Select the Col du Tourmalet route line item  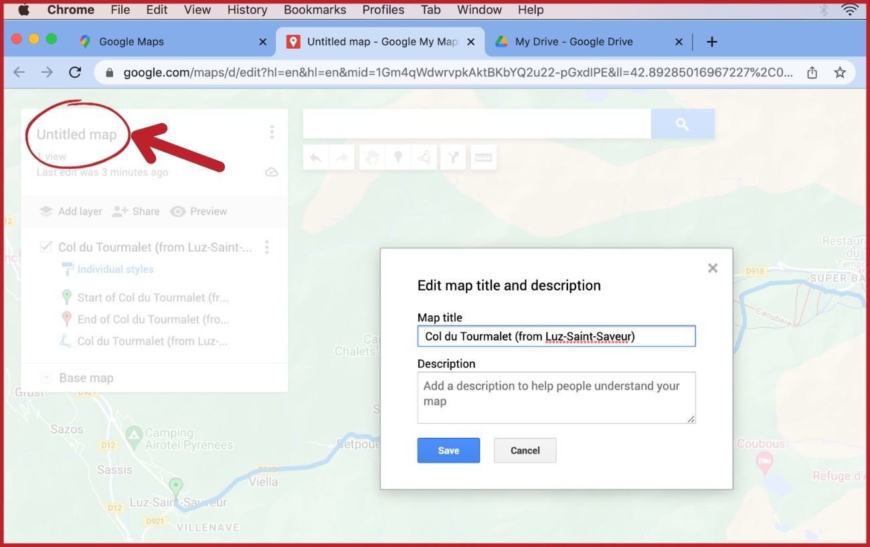tap(153, 341)
